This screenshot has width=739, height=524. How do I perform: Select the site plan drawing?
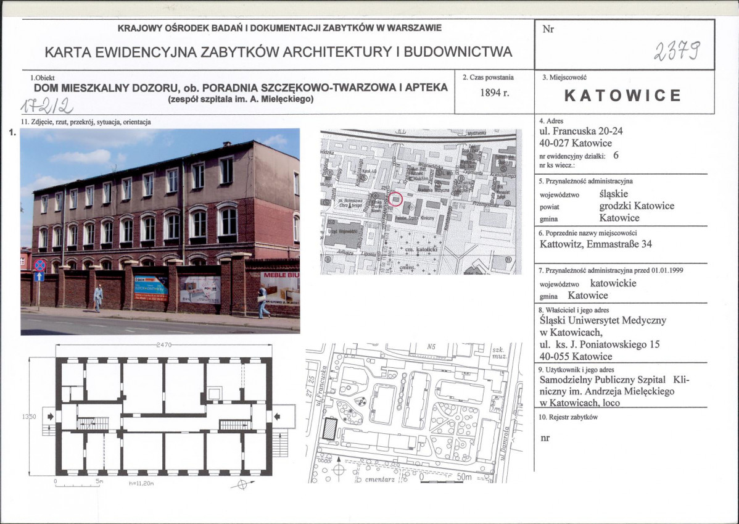(x=412, y=412)
